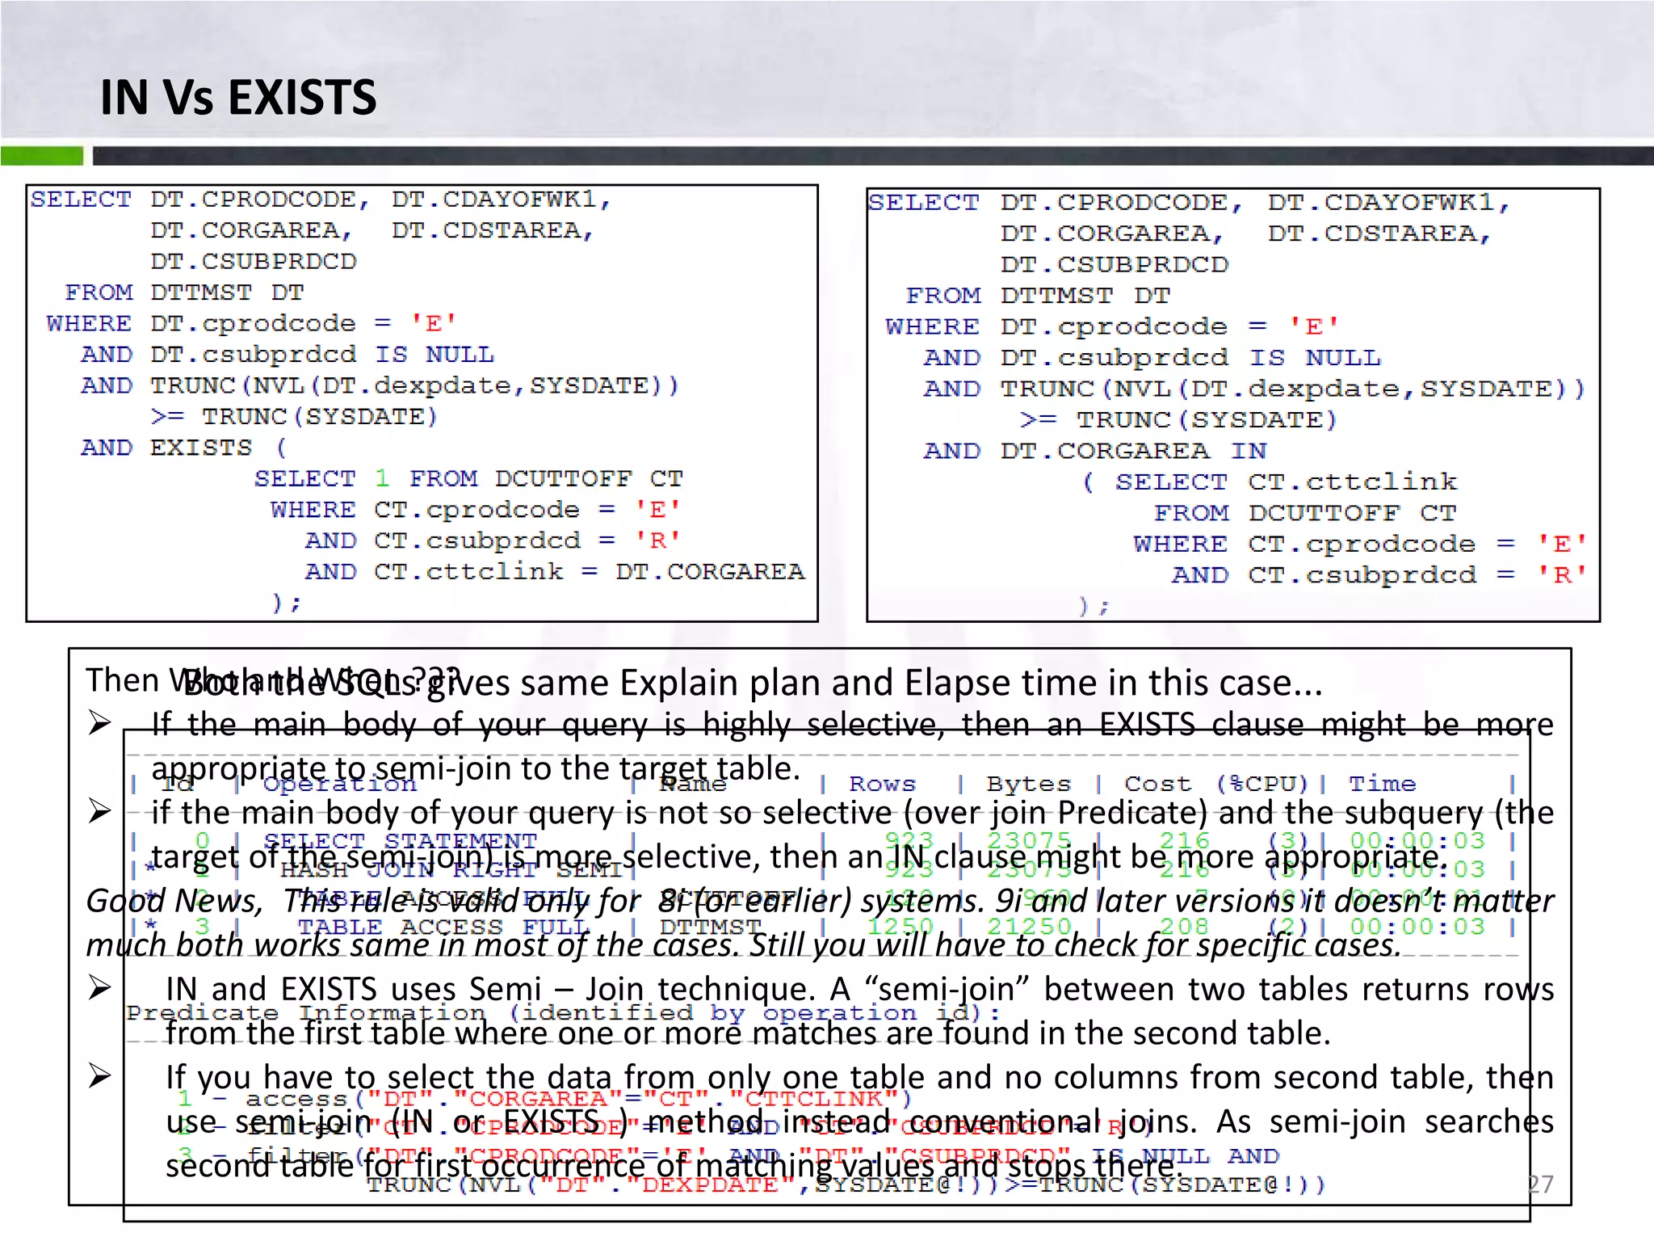
Task: Click bullet arrow before "If the main body"
Action: [100, 722]
